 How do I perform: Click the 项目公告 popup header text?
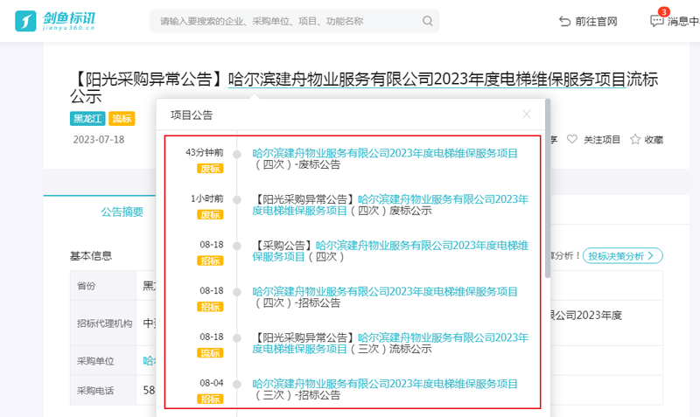[x=192, y=115]
